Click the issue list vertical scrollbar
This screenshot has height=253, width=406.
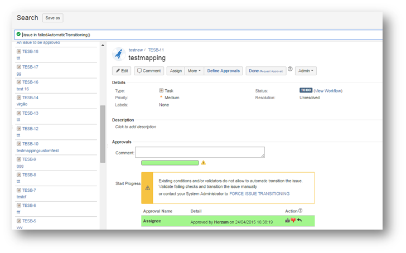(x=103, y=134)
